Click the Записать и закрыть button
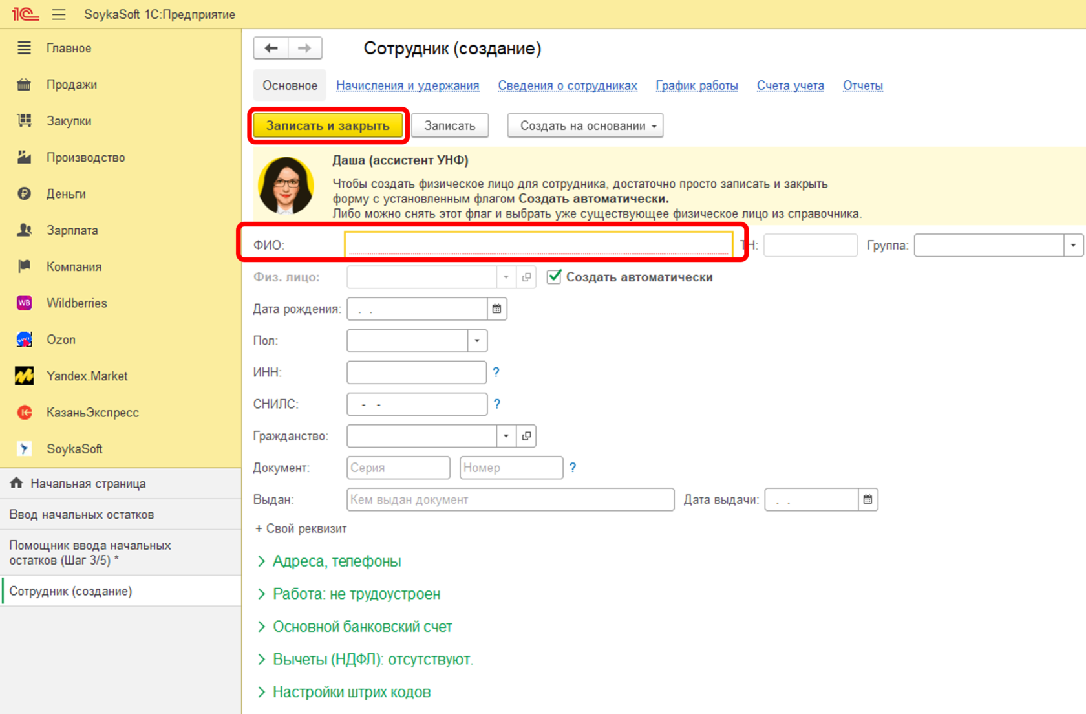1086x714 pixels. click(328, 125)
